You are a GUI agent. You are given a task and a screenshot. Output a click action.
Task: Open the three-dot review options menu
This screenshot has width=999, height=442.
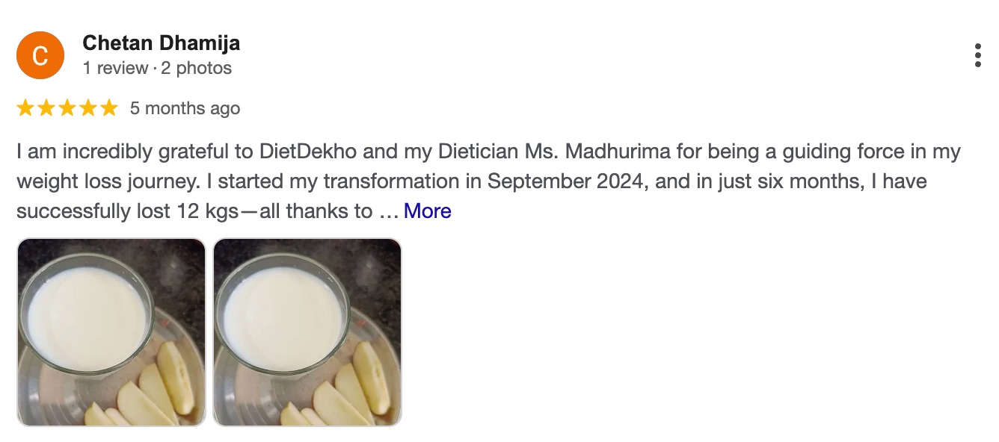(x=977, y=55)
